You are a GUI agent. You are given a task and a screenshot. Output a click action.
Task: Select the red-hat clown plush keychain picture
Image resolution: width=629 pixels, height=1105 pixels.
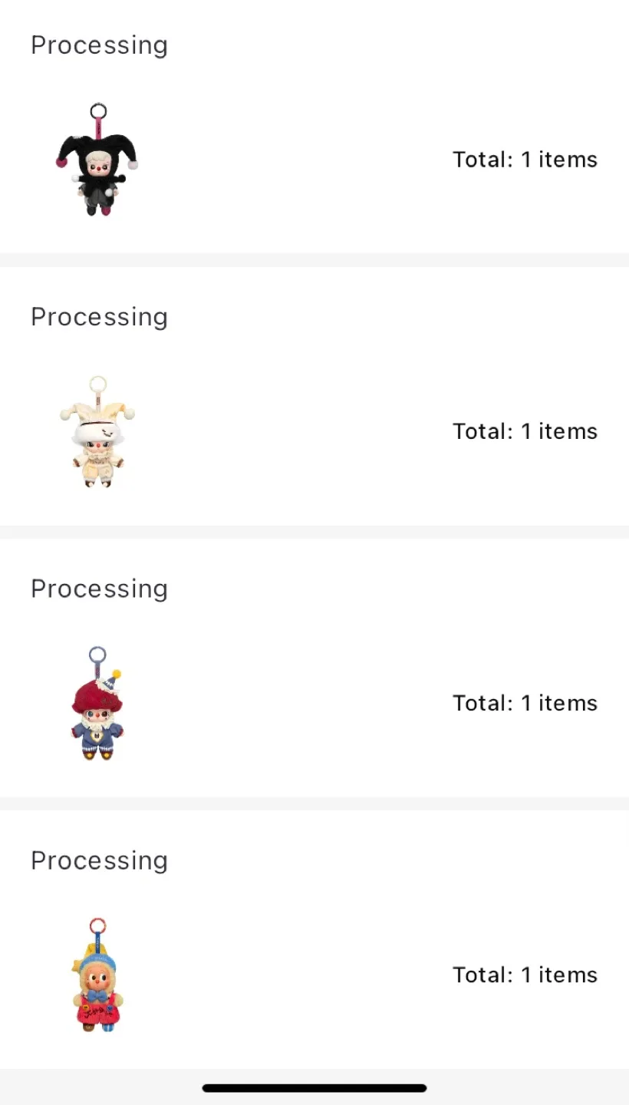pyautogui.click(x=97, y=703)
